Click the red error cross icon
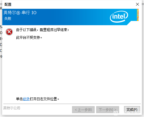Screen dimensions: 144x117 pos(9,32)
